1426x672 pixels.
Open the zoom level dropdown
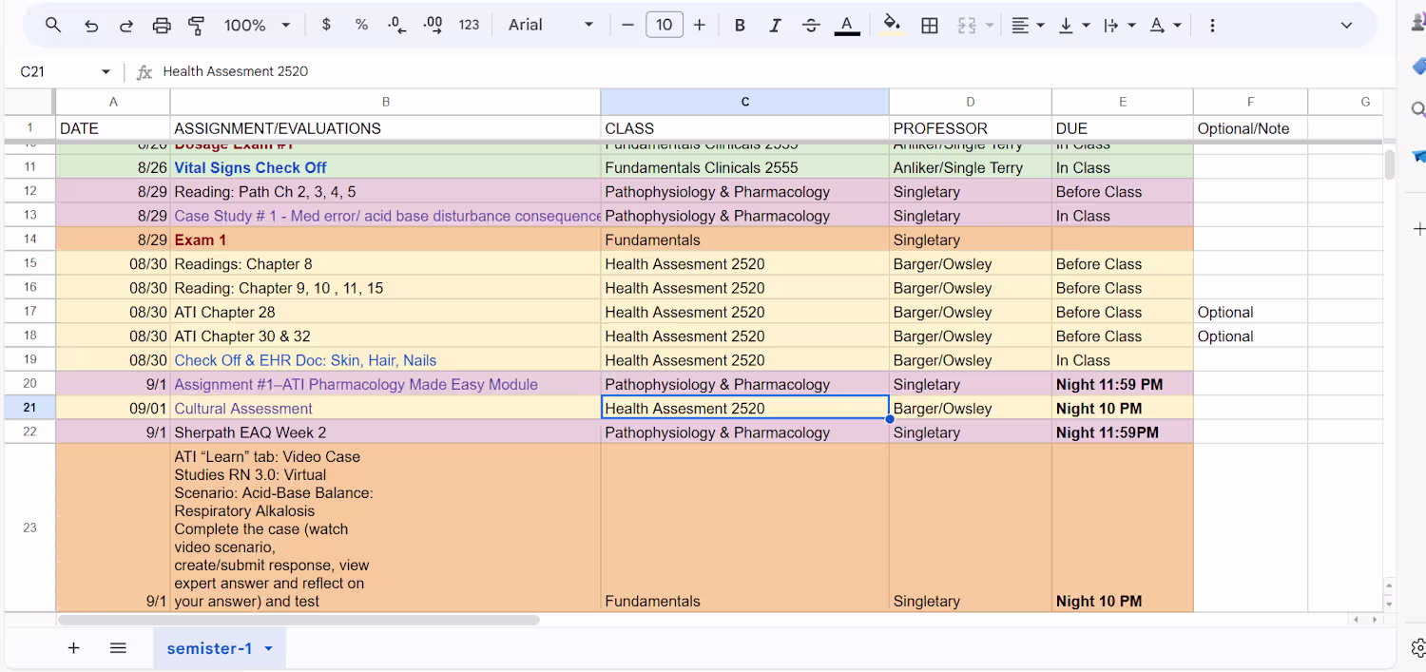tap(257, 26)
